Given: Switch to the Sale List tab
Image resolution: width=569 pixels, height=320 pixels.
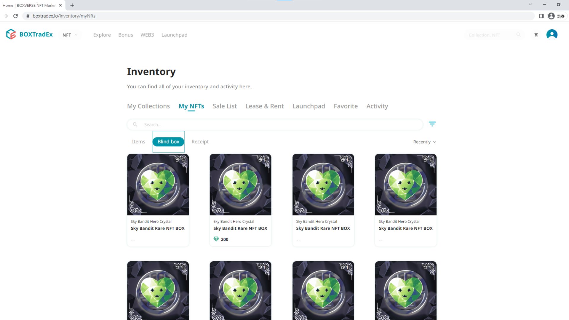Looking at the screenshot, I should (x=224, y=106).
